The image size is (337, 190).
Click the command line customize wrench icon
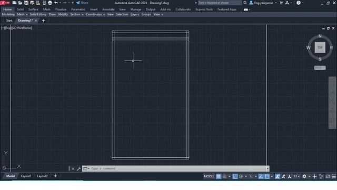point(78,169)
